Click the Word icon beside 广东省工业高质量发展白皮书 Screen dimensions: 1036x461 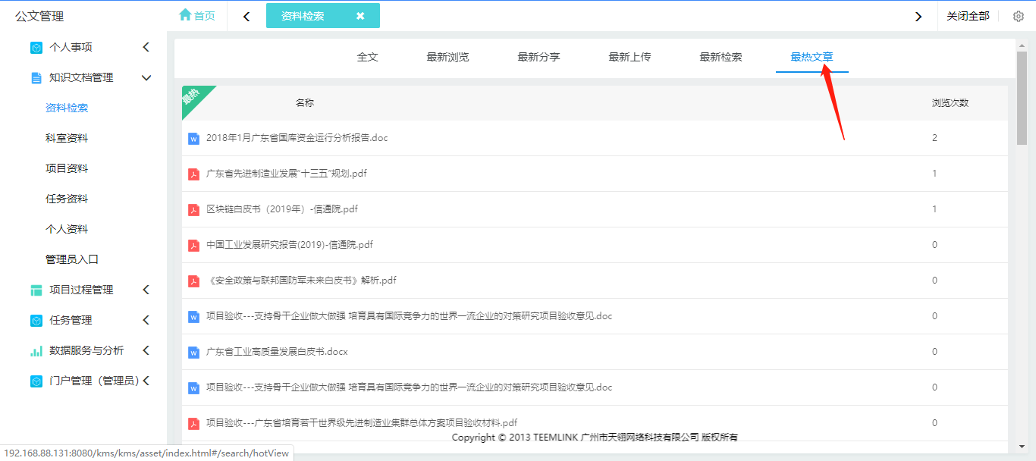click(193, 351)
